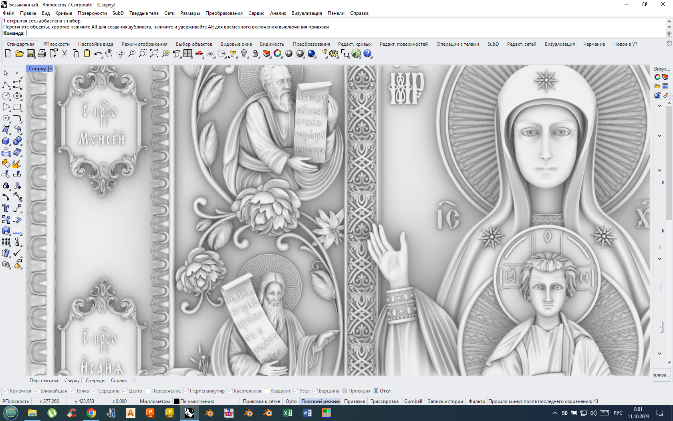Viewport: 673px width, 421px height.
Task: Switch to the Операции с телами toolbar tab
Action: (x=457, y=44)
